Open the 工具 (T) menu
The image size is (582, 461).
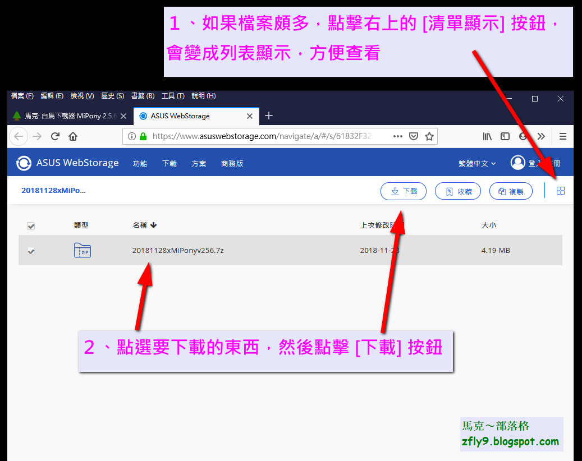[x=173, y=96]
